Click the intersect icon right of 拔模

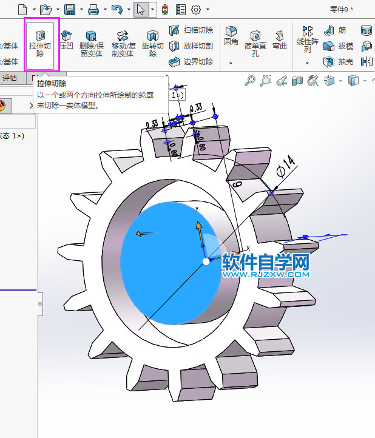(x=367, y=46)
